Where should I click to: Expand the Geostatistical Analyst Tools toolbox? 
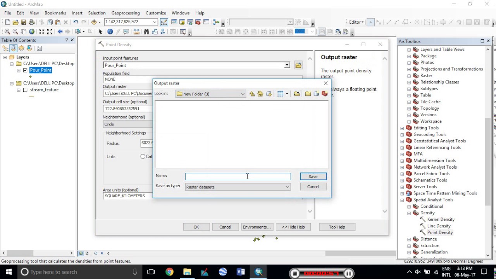(x=402, y=141)
